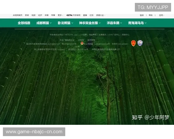Screen dimensions: 174x139
Task: Click the 帮助 help link
Action: pyautogui.click(x=151, y=15)
